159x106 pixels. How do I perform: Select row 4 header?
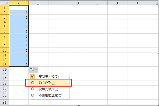point(4,22)
